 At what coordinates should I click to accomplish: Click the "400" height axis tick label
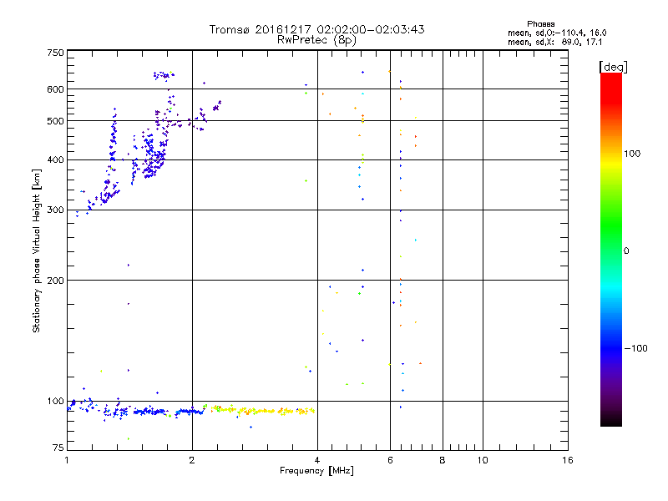coord(55,159)
